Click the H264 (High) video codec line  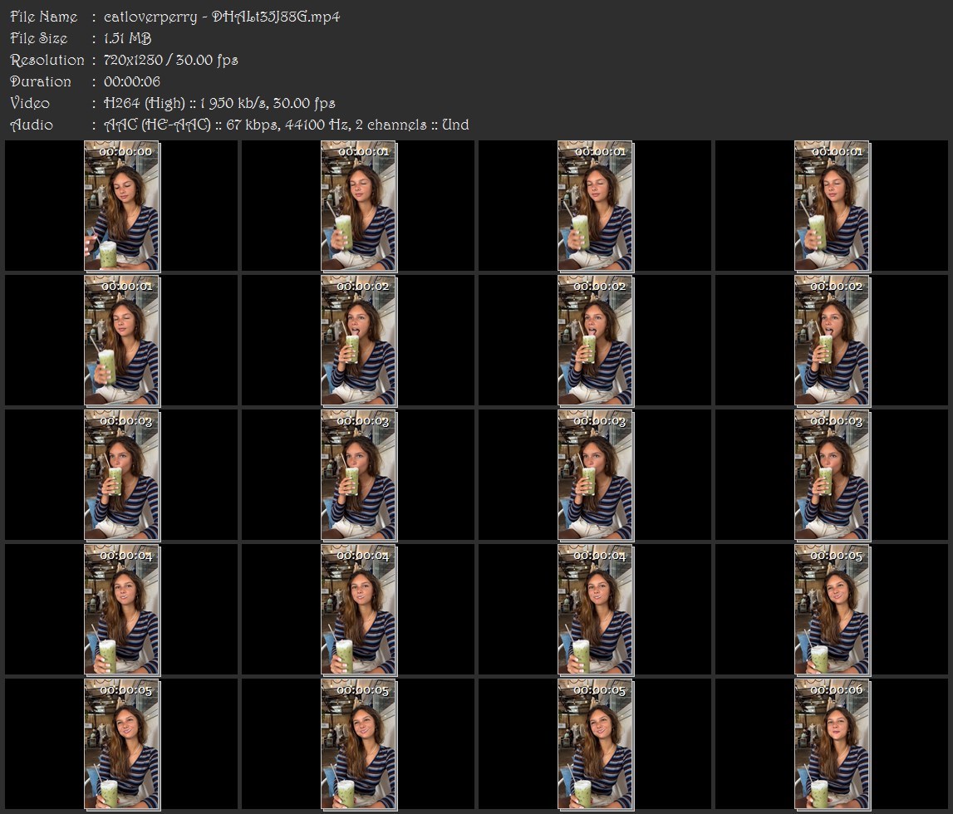[219, 103]
